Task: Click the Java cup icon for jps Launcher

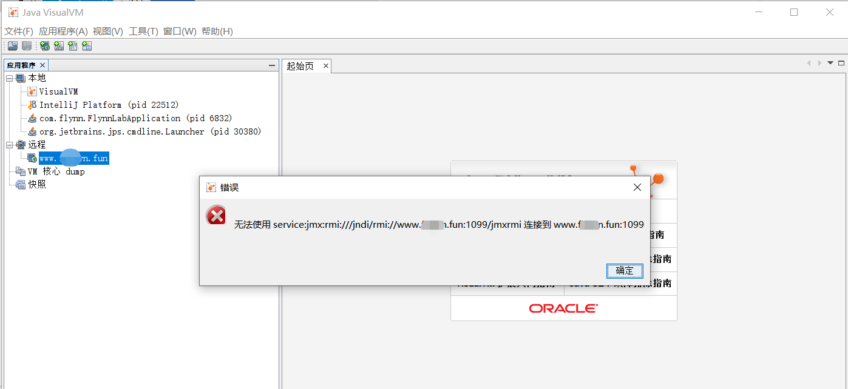Action: pyautogui.click(x=32, y=131)
